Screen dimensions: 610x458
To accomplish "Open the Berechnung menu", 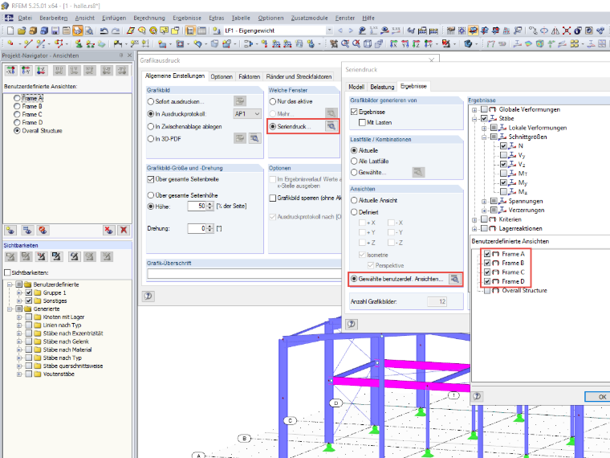I will click(x=149, y=18).
